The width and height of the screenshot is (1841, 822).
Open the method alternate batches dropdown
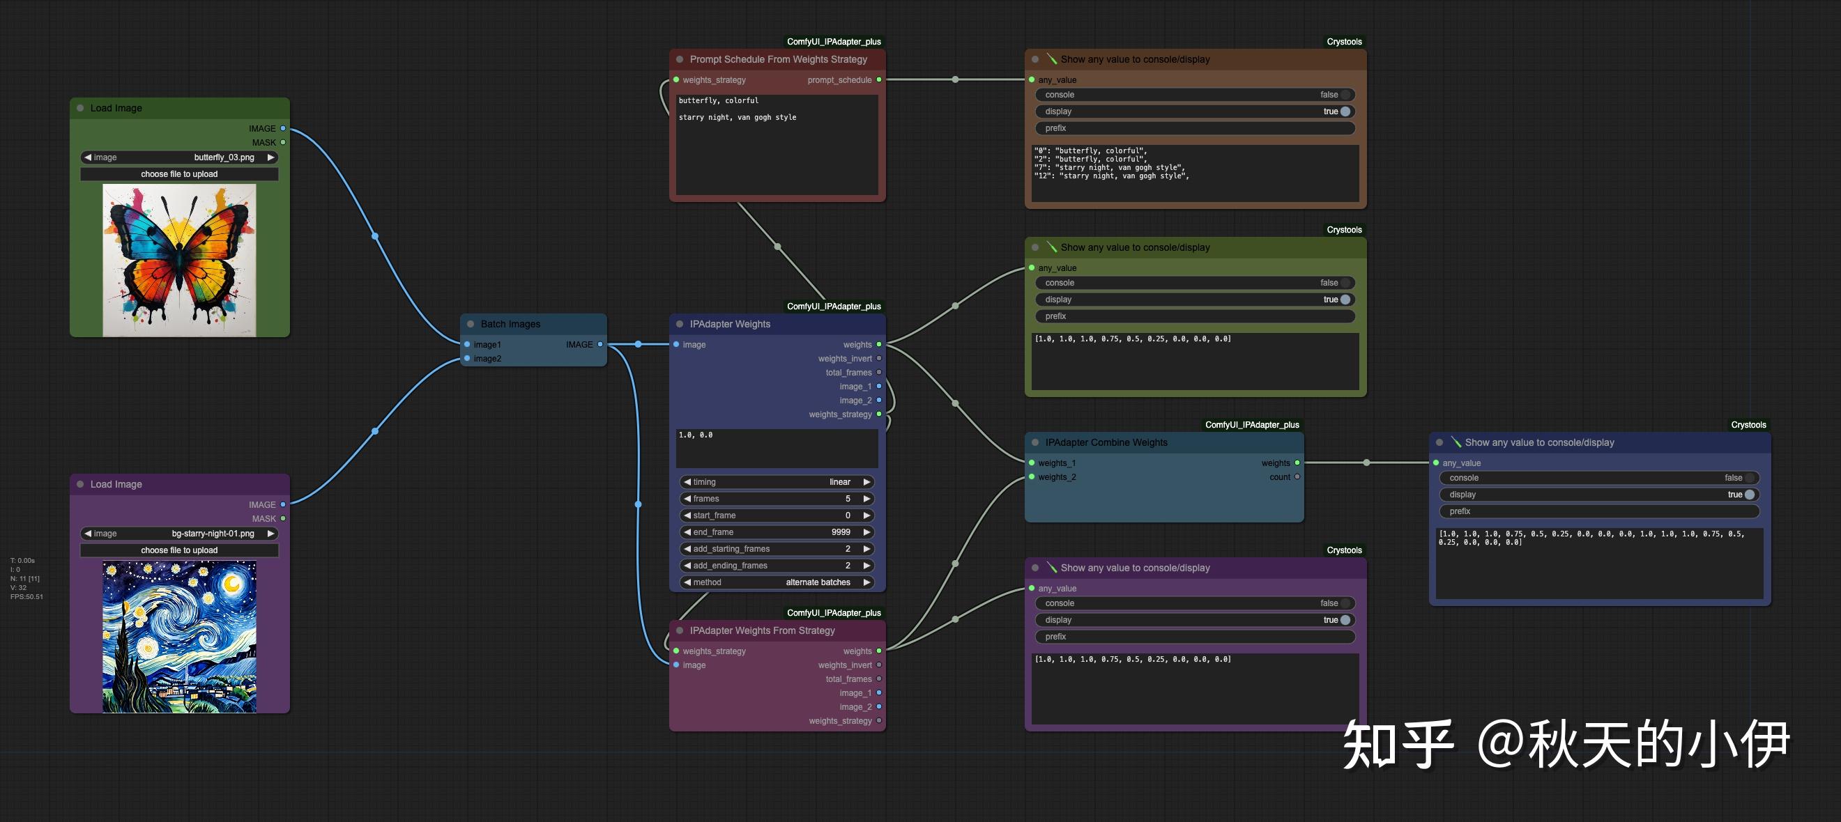coord(777,582)
